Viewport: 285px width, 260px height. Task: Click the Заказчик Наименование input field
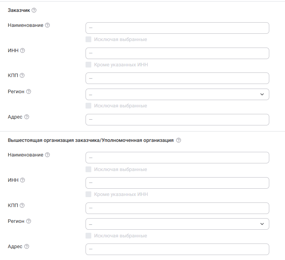click(x=177, y=28)
